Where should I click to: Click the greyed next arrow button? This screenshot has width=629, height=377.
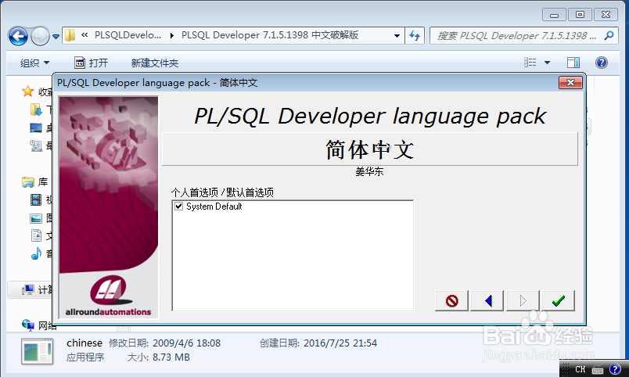pos(523,301)
